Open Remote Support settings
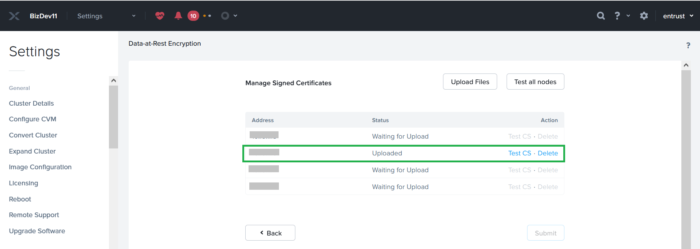 (34, 215)
